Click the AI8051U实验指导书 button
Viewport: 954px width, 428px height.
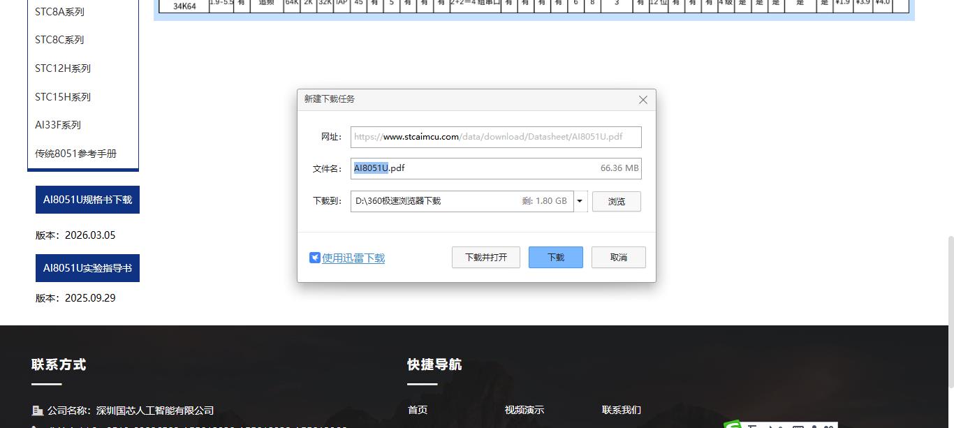coord(87,268)
